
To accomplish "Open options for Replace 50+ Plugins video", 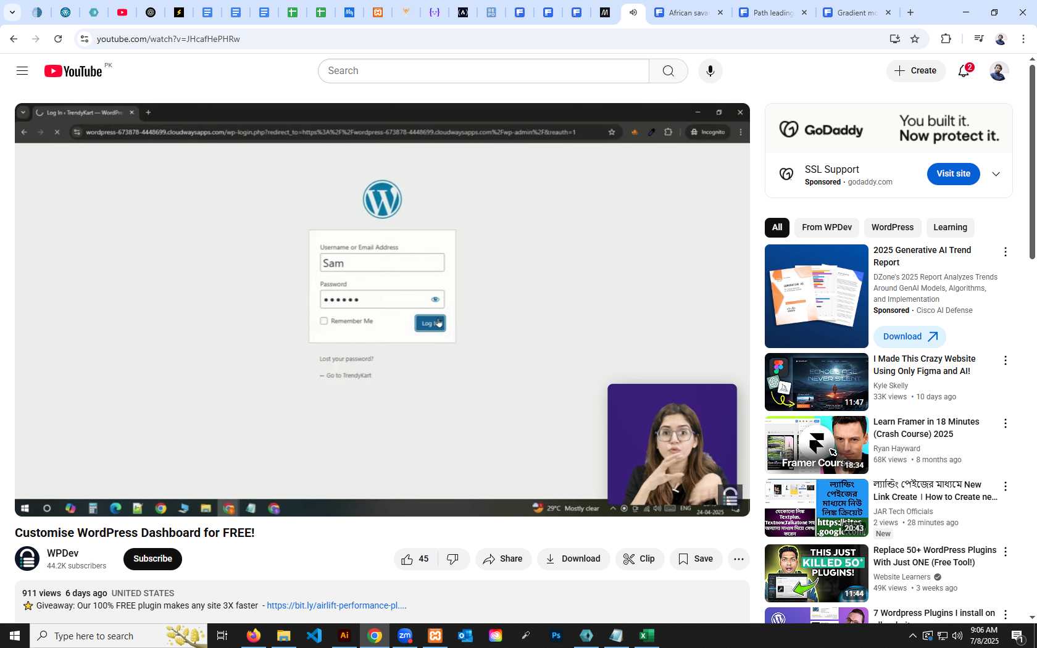I will [1006, 552].
